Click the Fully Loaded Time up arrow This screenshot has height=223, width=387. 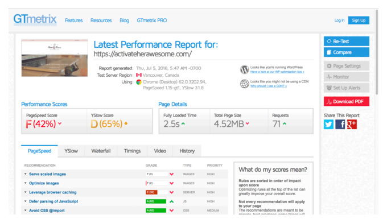tap(183, 123)
